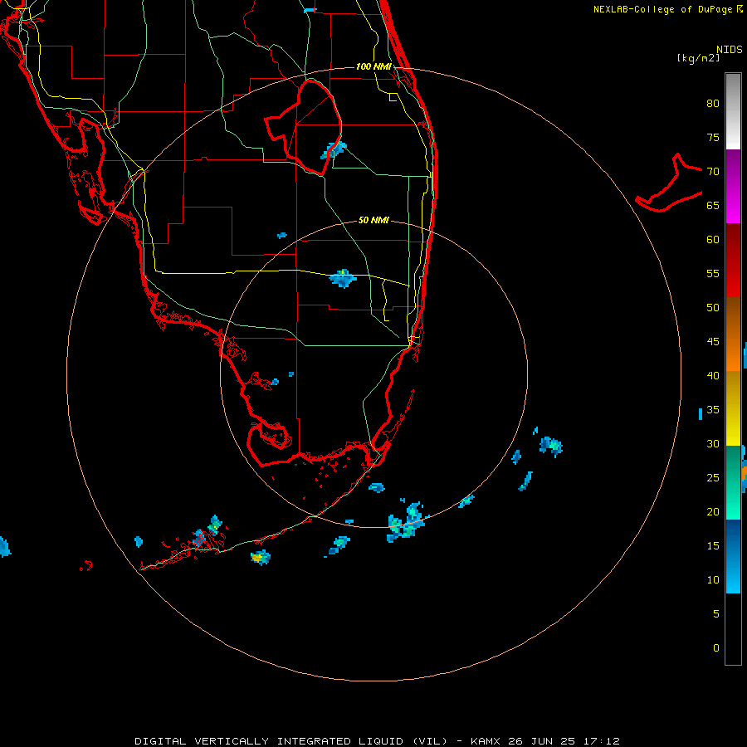Image resolution: width=747 pixels, height=747 pixels.
Task: Select the 45 value on the color scale
Action: coord(713,342)
